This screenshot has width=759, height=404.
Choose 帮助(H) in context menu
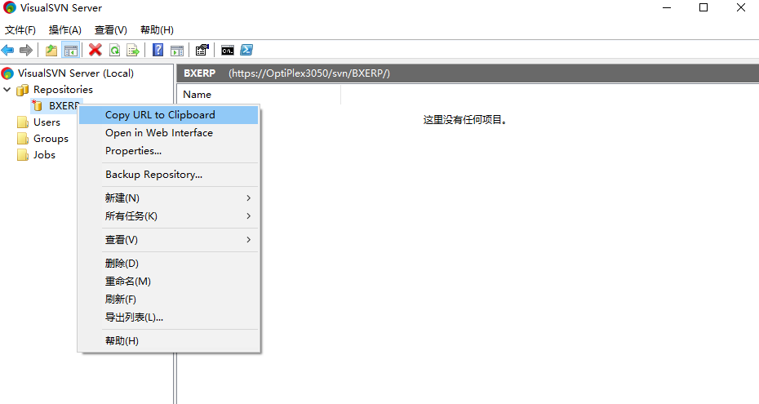(x=168, y=340)
